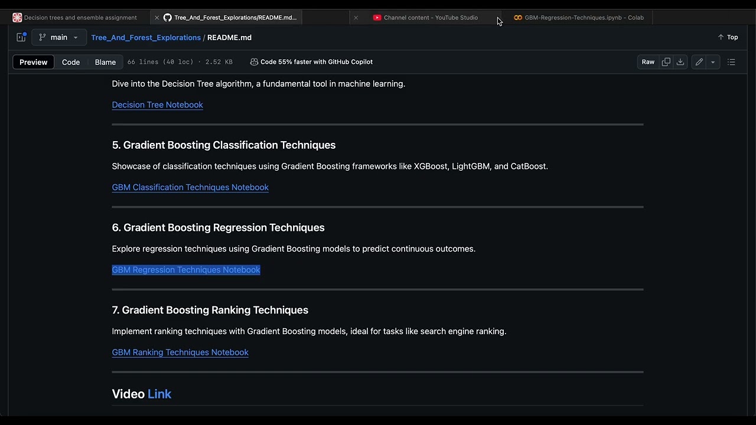This screenshot has width=756, height=425.
Task: Download the raw README file
Action: pos(680,62)
